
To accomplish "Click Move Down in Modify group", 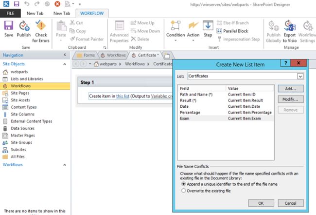I will [x=145, y=31].
